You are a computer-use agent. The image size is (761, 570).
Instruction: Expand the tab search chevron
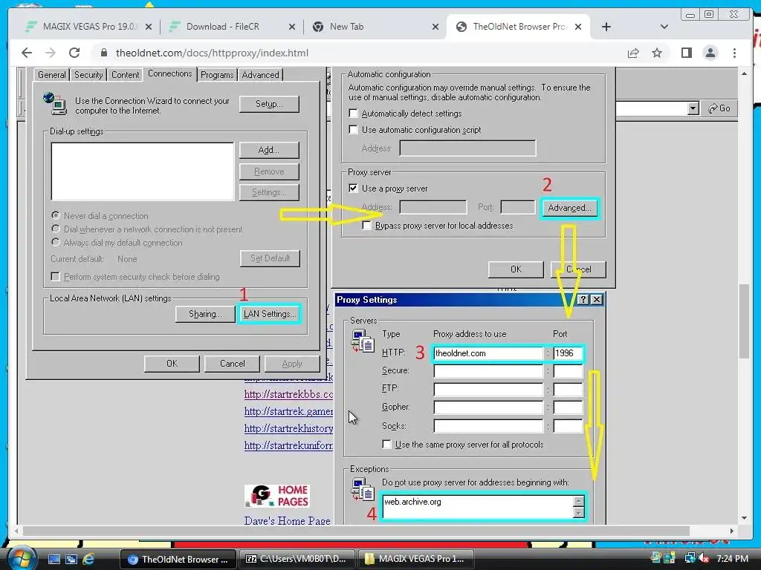coord(664,27)
